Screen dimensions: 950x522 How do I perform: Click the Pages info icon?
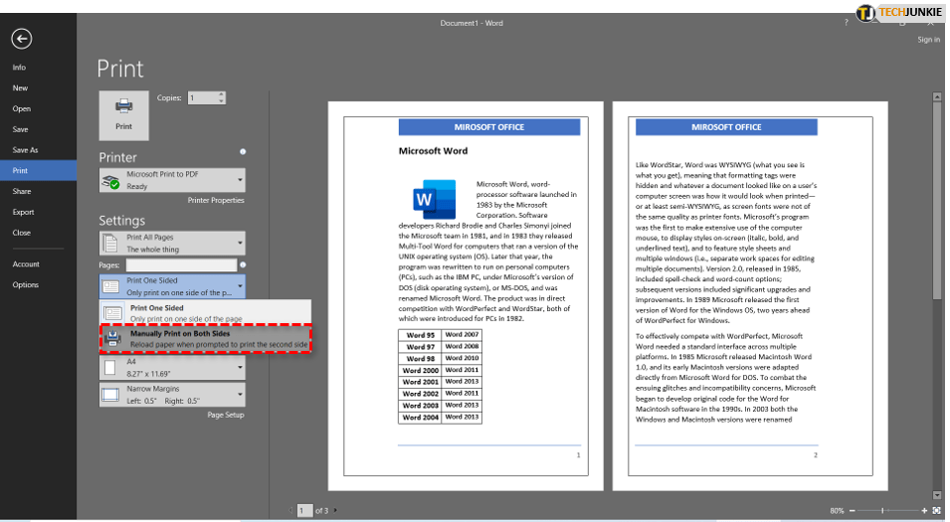point(243,265)
